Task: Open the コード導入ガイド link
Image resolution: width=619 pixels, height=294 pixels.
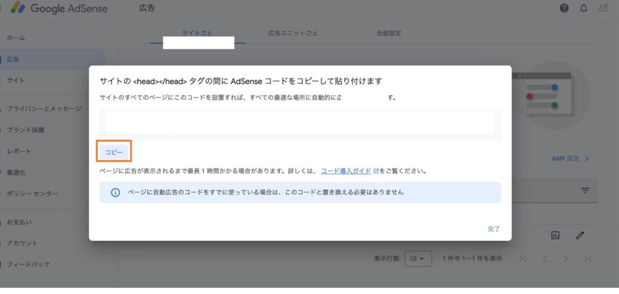Action: (346, 171)
